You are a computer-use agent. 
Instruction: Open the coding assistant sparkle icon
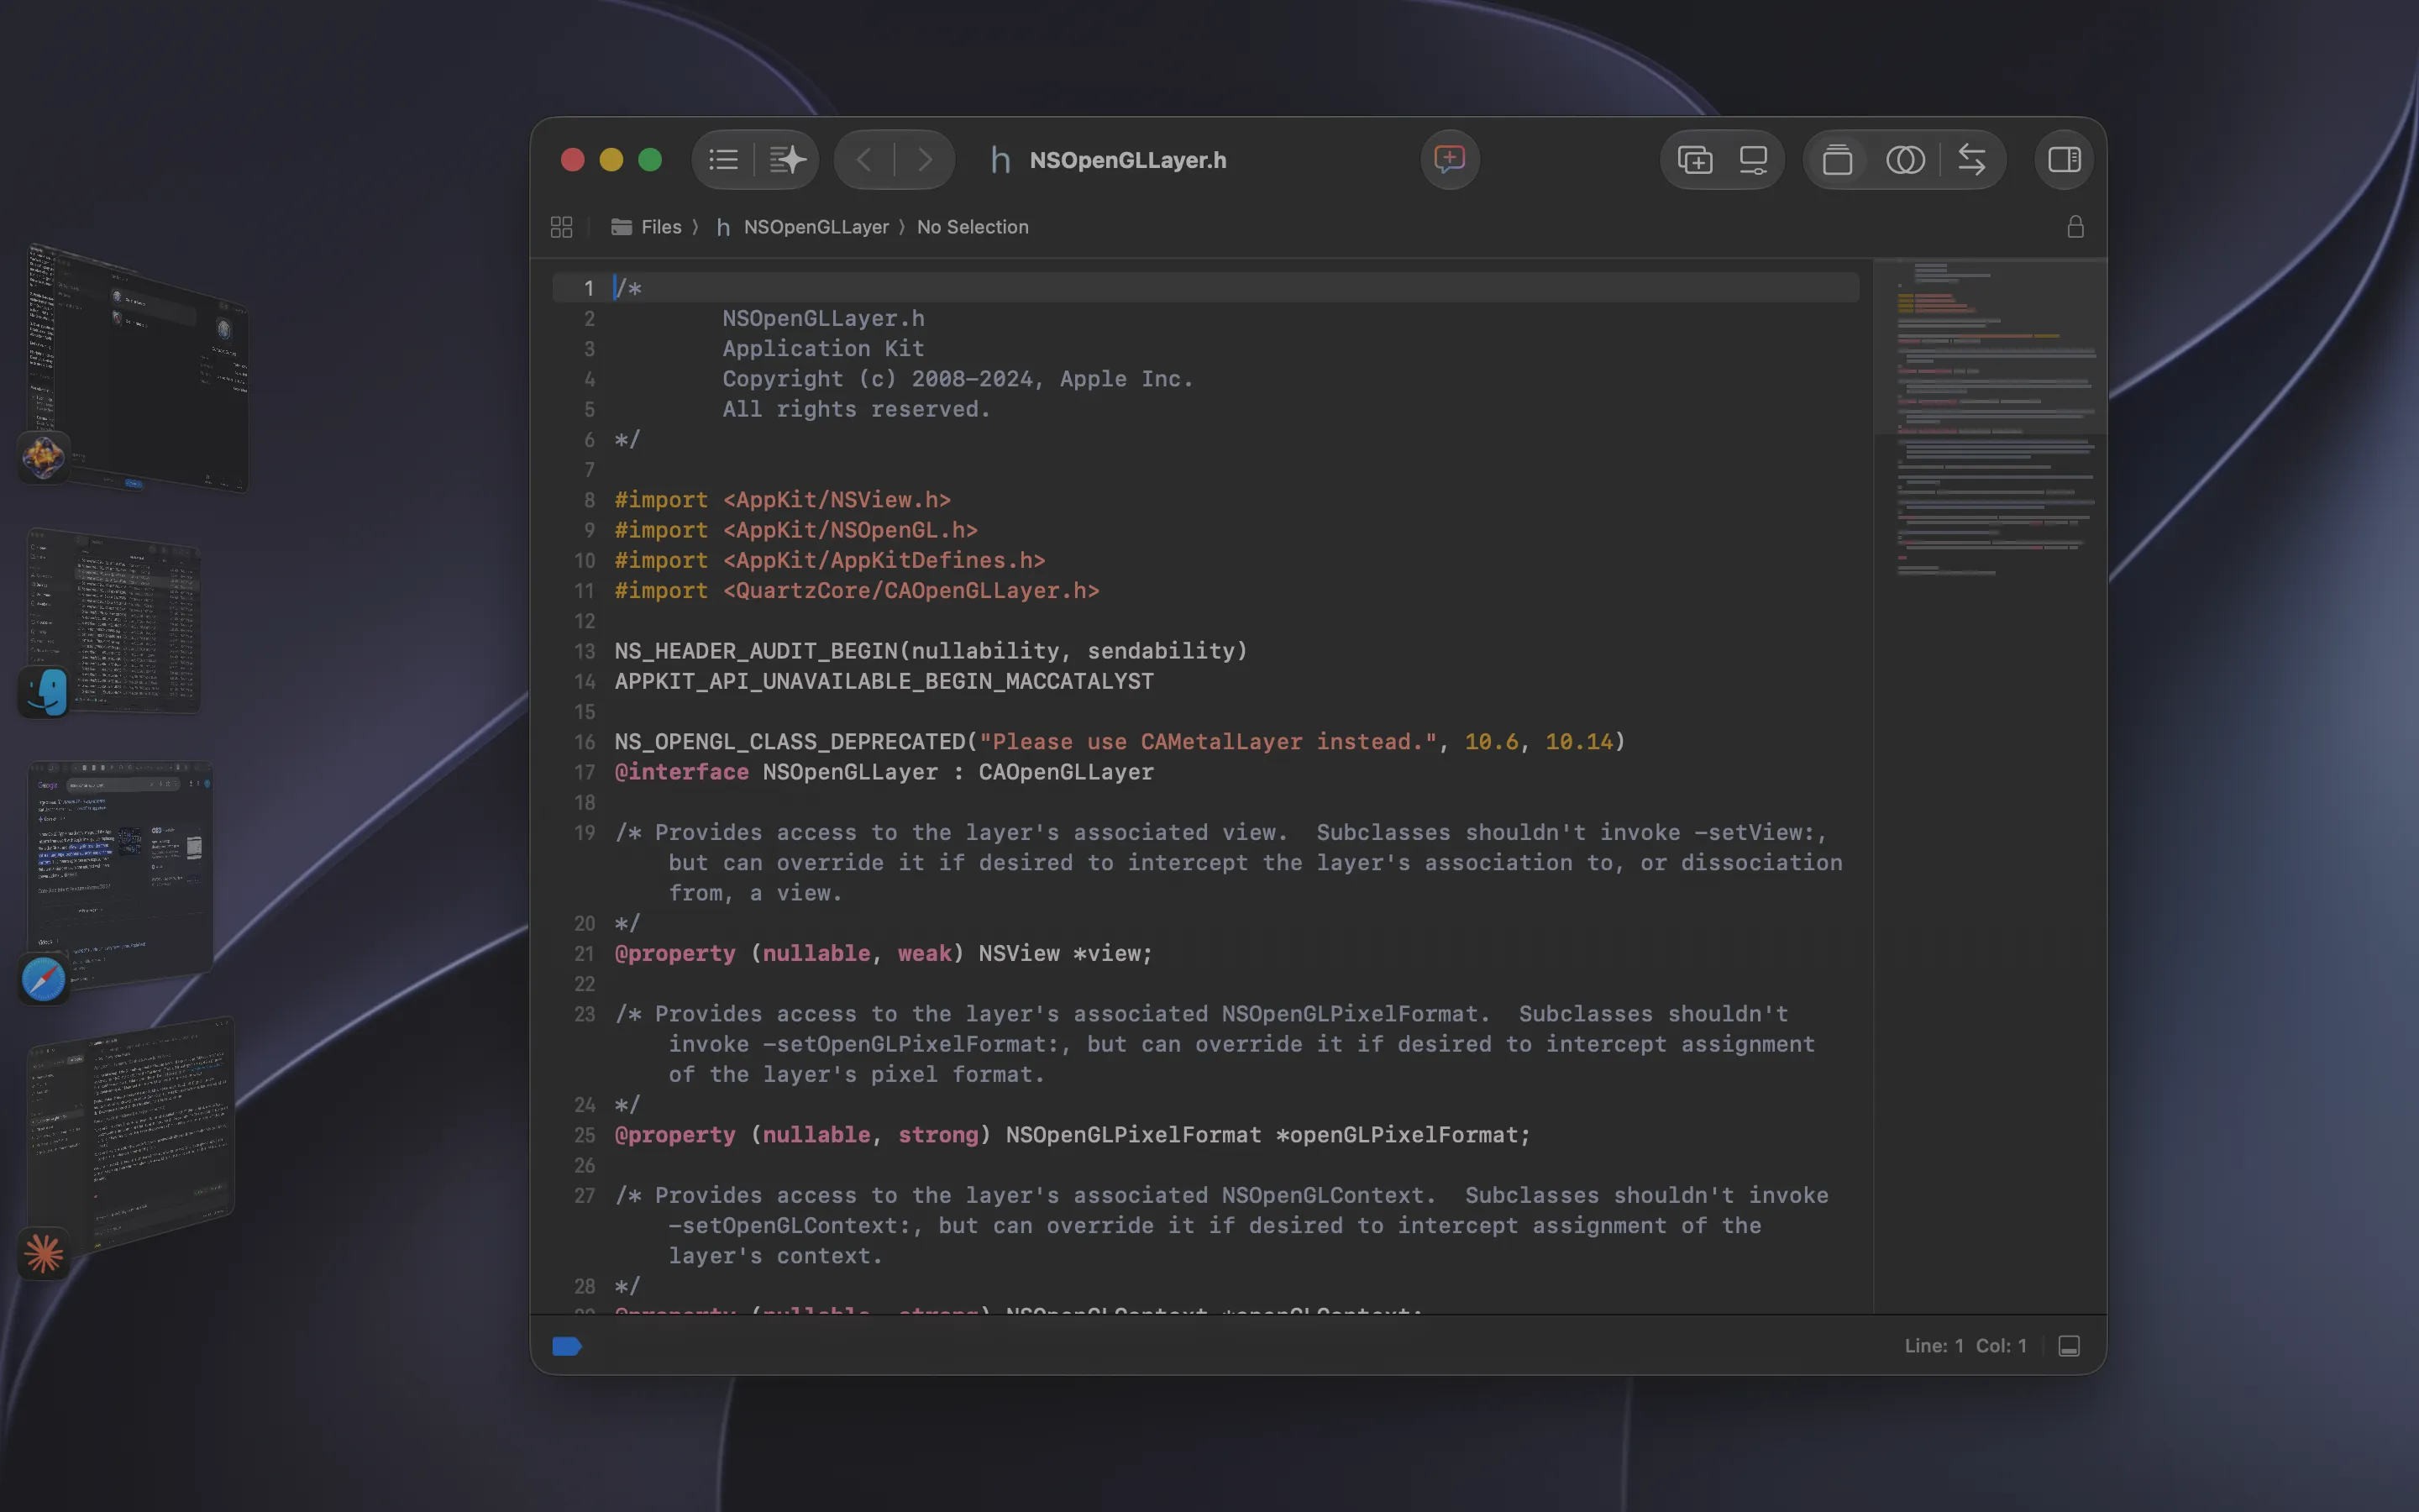788,160
